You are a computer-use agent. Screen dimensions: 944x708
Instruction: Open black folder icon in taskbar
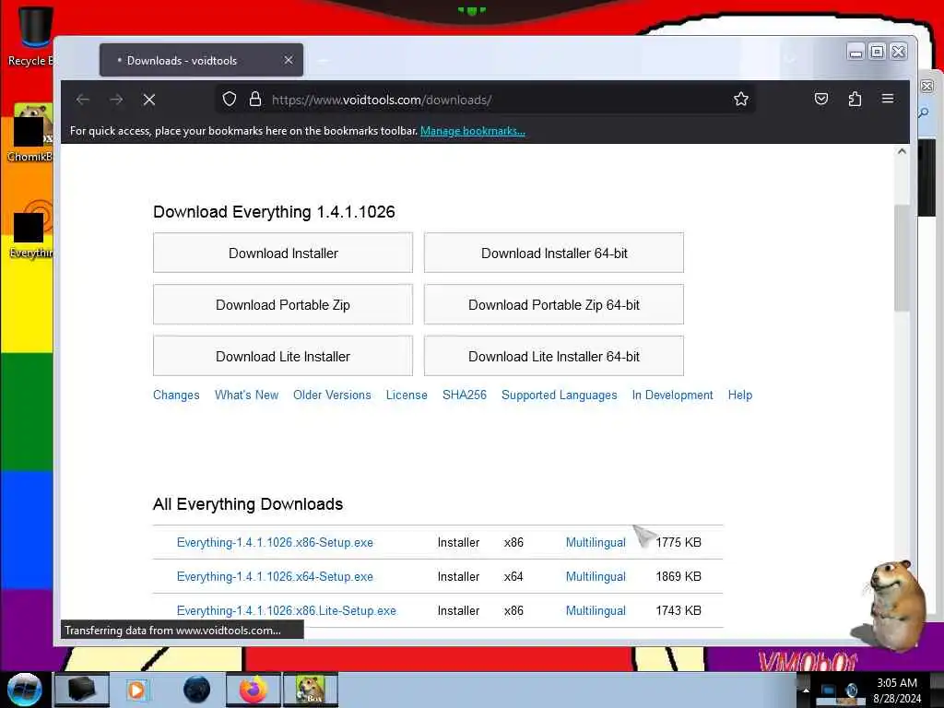point(82,690)
